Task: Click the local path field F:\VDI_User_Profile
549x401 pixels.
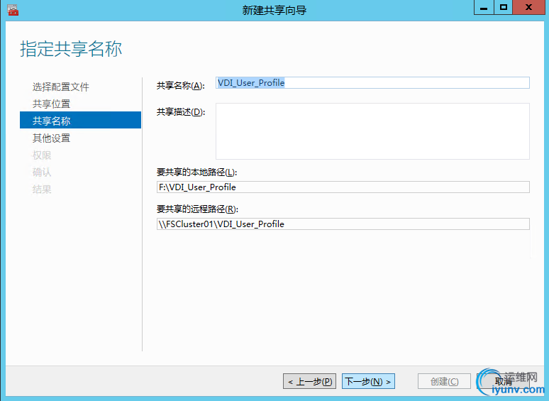Action: pyautogui.click(x=343, y=187)
